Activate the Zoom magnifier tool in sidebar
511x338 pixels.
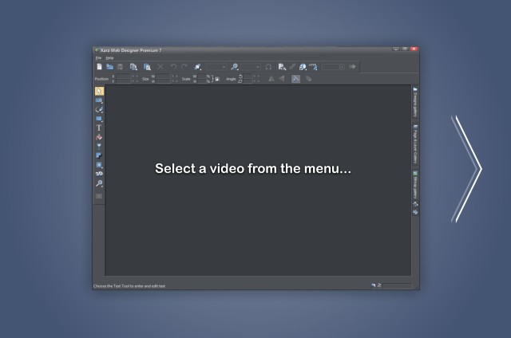[99, 183]
